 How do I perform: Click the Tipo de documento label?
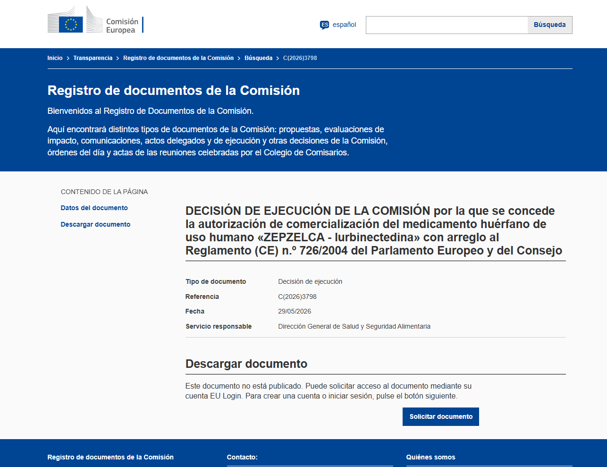click(x=216, y=281)
